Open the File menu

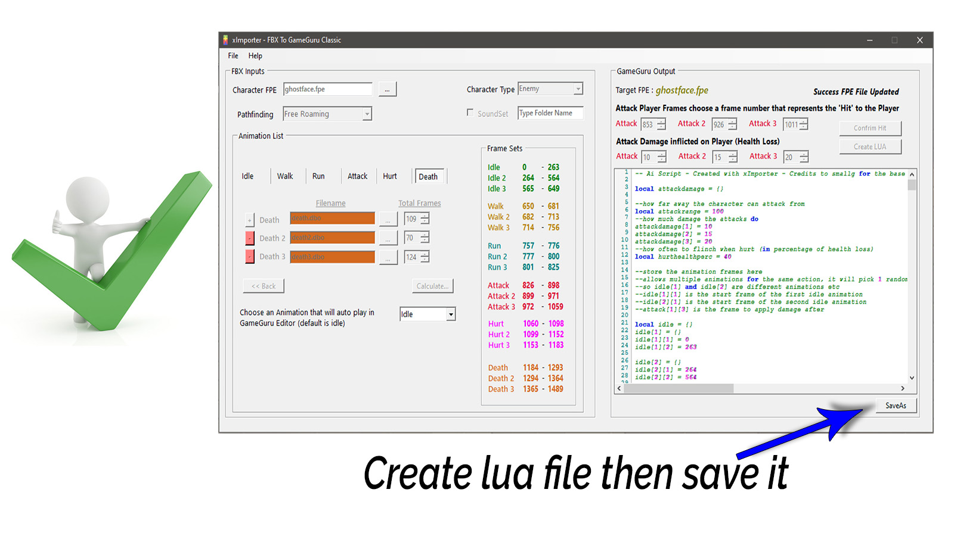233,56
